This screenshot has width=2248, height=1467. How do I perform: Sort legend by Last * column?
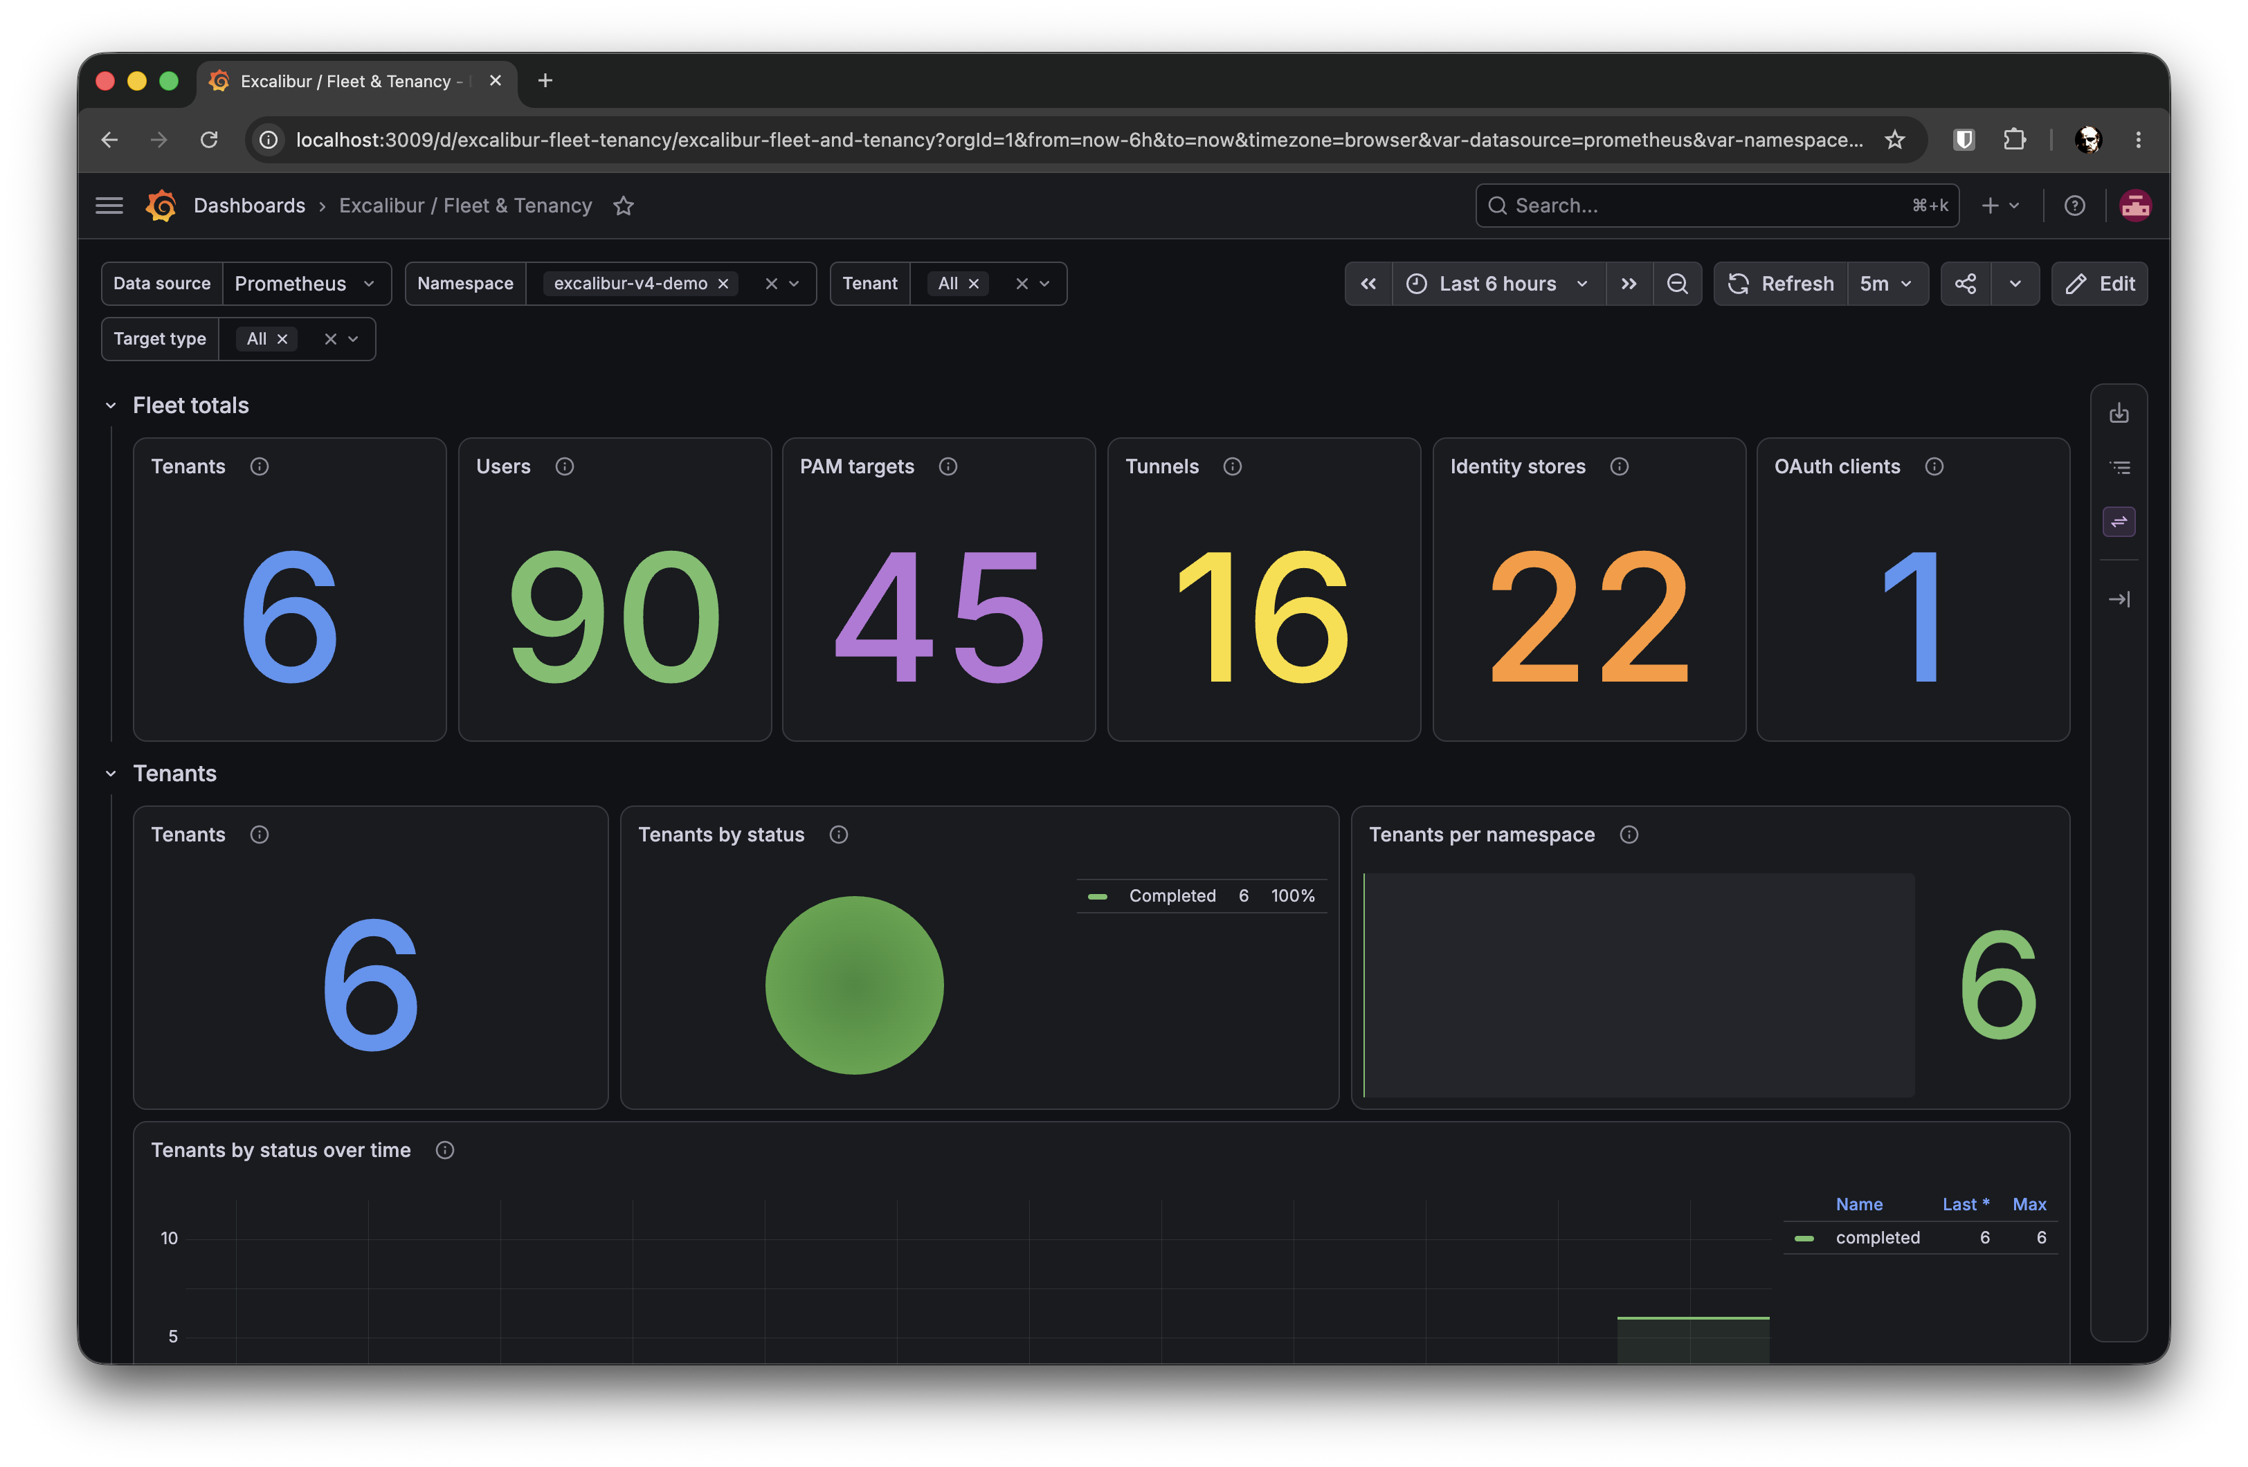tap(1966, 1205)
